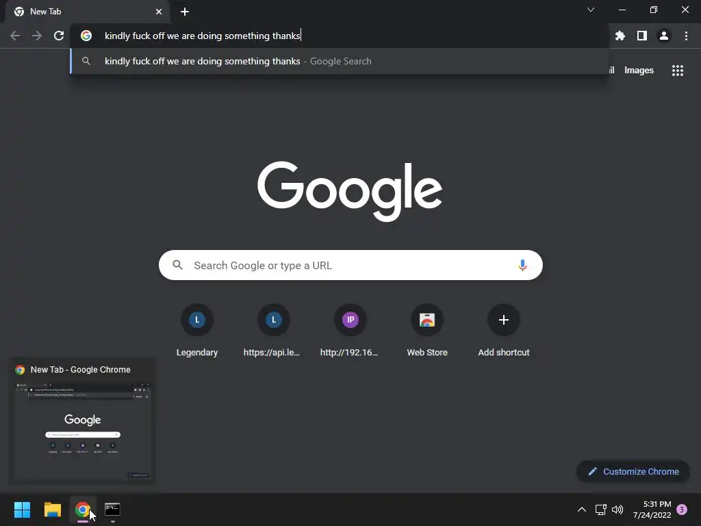701x526 pixels.
Task: Open File Explorer from the taskbar
Action: pos(53,510)
